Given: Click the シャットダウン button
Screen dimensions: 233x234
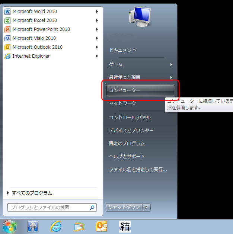Looking at the screenshot, I should [124, 208].
